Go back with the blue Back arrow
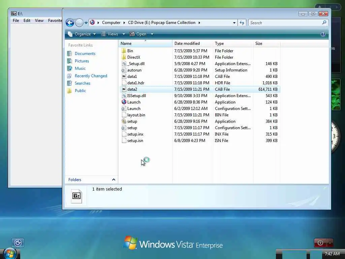Screen dimensions: 345x259 (x=70, y=23)
